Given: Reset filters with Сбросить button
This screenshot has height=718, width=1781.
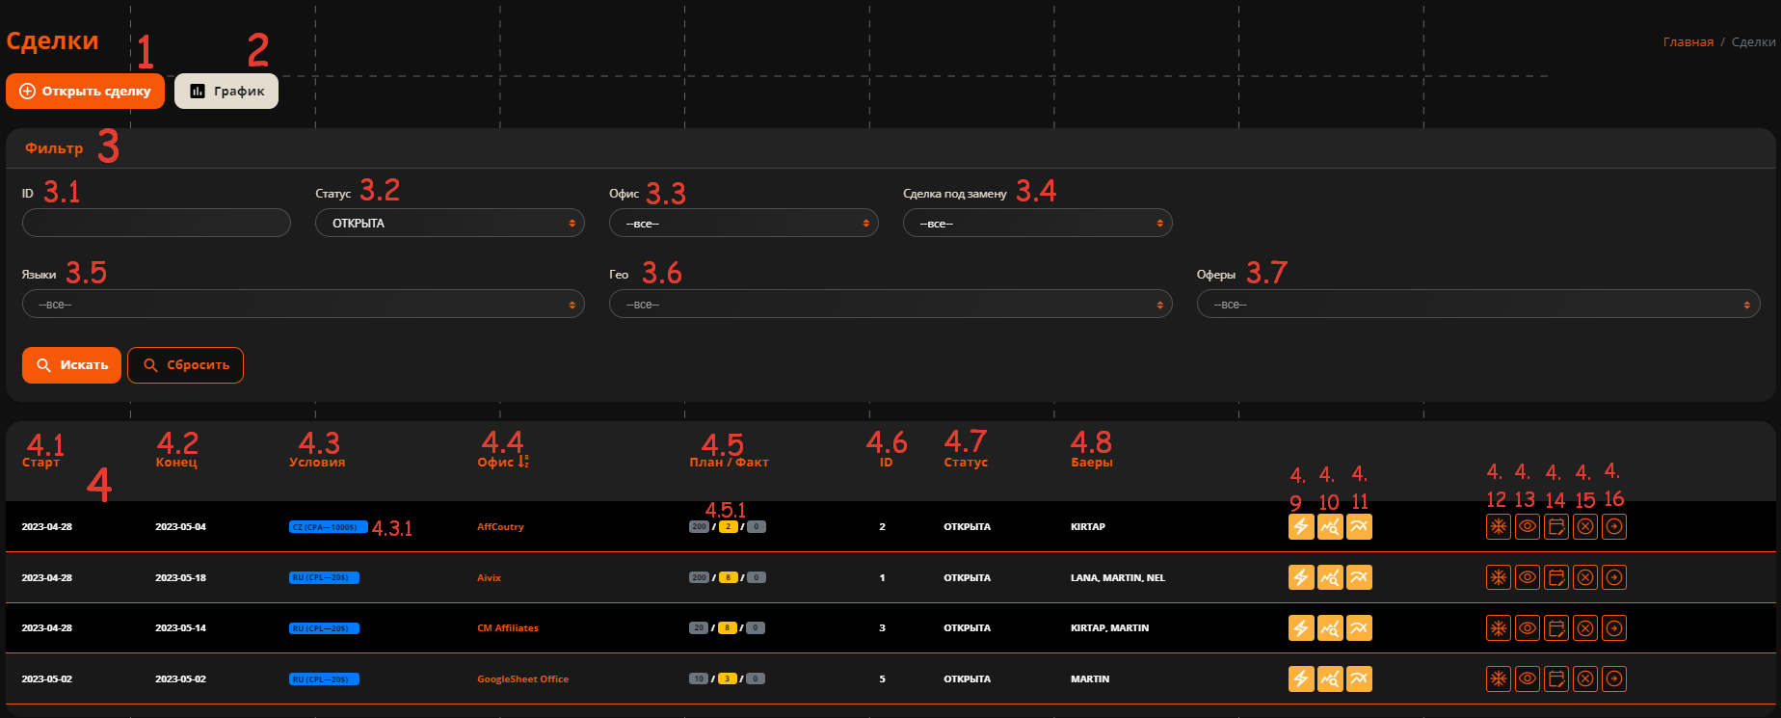Looking at the screenshot, I should 185,365.
